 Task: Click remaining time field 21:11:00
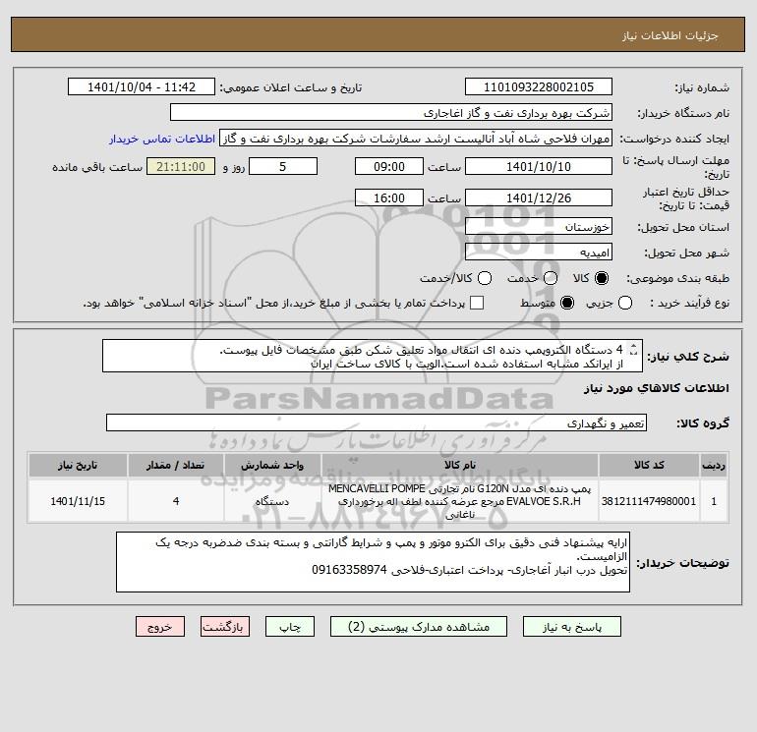coord(181,167)
